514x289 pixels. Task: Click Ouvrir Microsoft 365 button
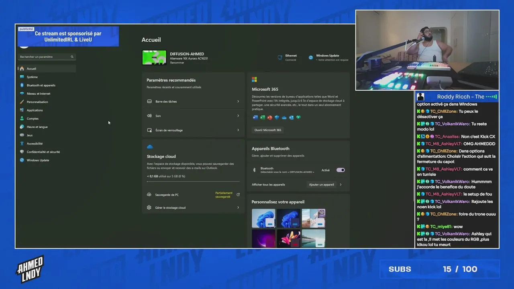pyautogui.click(x=268, y=130)
